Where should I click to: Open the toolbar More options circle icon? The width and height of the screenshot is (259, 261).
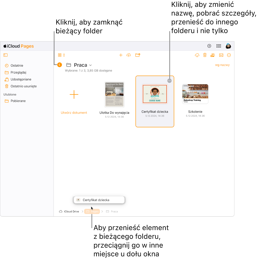click(229, 55)
